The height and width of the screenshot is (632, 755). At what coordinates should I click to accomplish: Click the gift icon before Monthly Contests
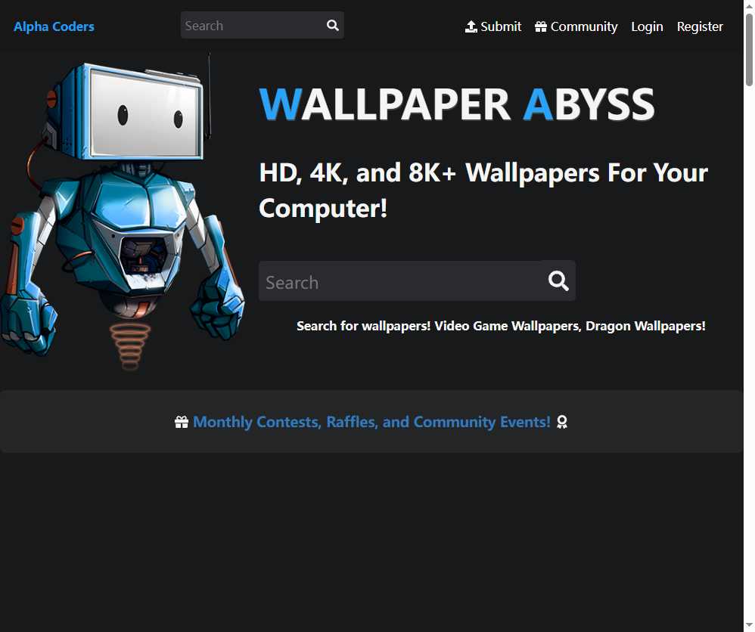tap(181, 421)
